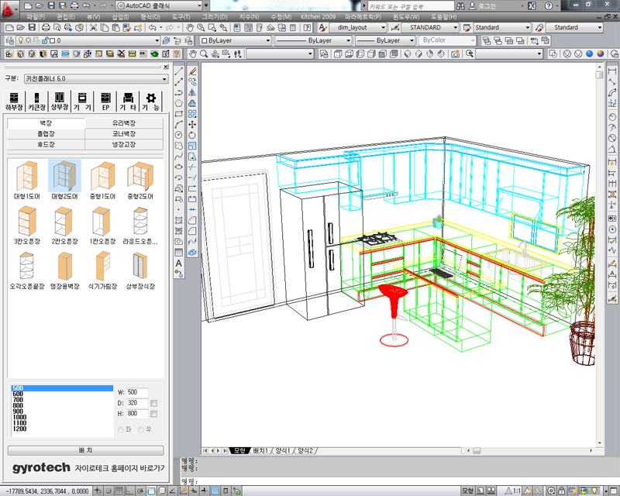Open the Layer Properties Manager icon
The height and width of the screenshot is (496, 620).
pyautogui.click(x=10, y=40)
